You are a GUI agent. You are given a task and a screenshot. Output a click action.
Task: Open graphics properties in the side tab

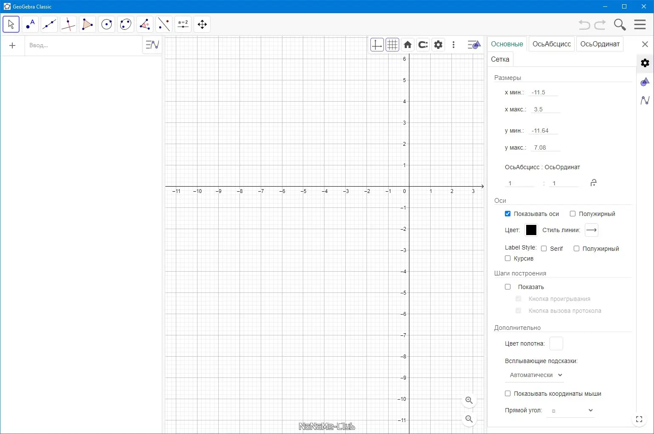645,82
